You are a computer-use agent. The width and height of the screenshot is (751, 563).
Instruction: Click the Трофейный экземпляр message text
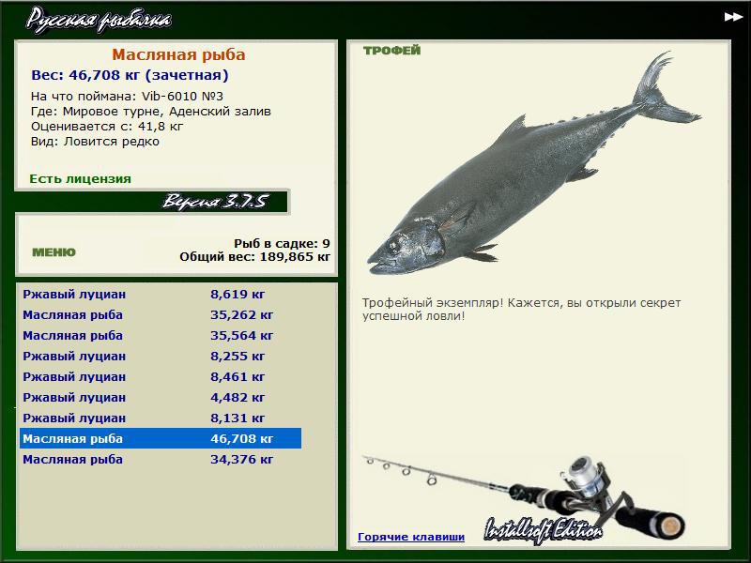tap(521, 310)
